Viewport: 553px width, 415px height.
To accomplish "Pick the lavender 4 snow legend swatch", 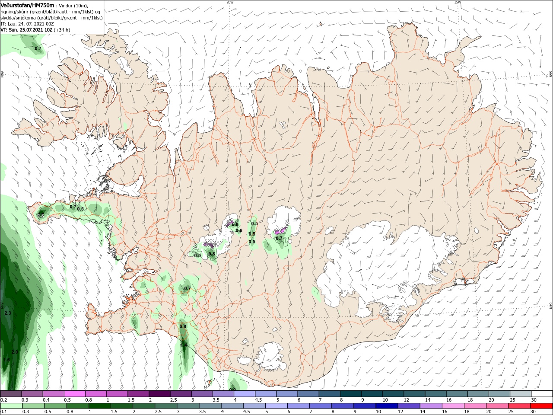I will pyautogui.click(x=244, y=394).
